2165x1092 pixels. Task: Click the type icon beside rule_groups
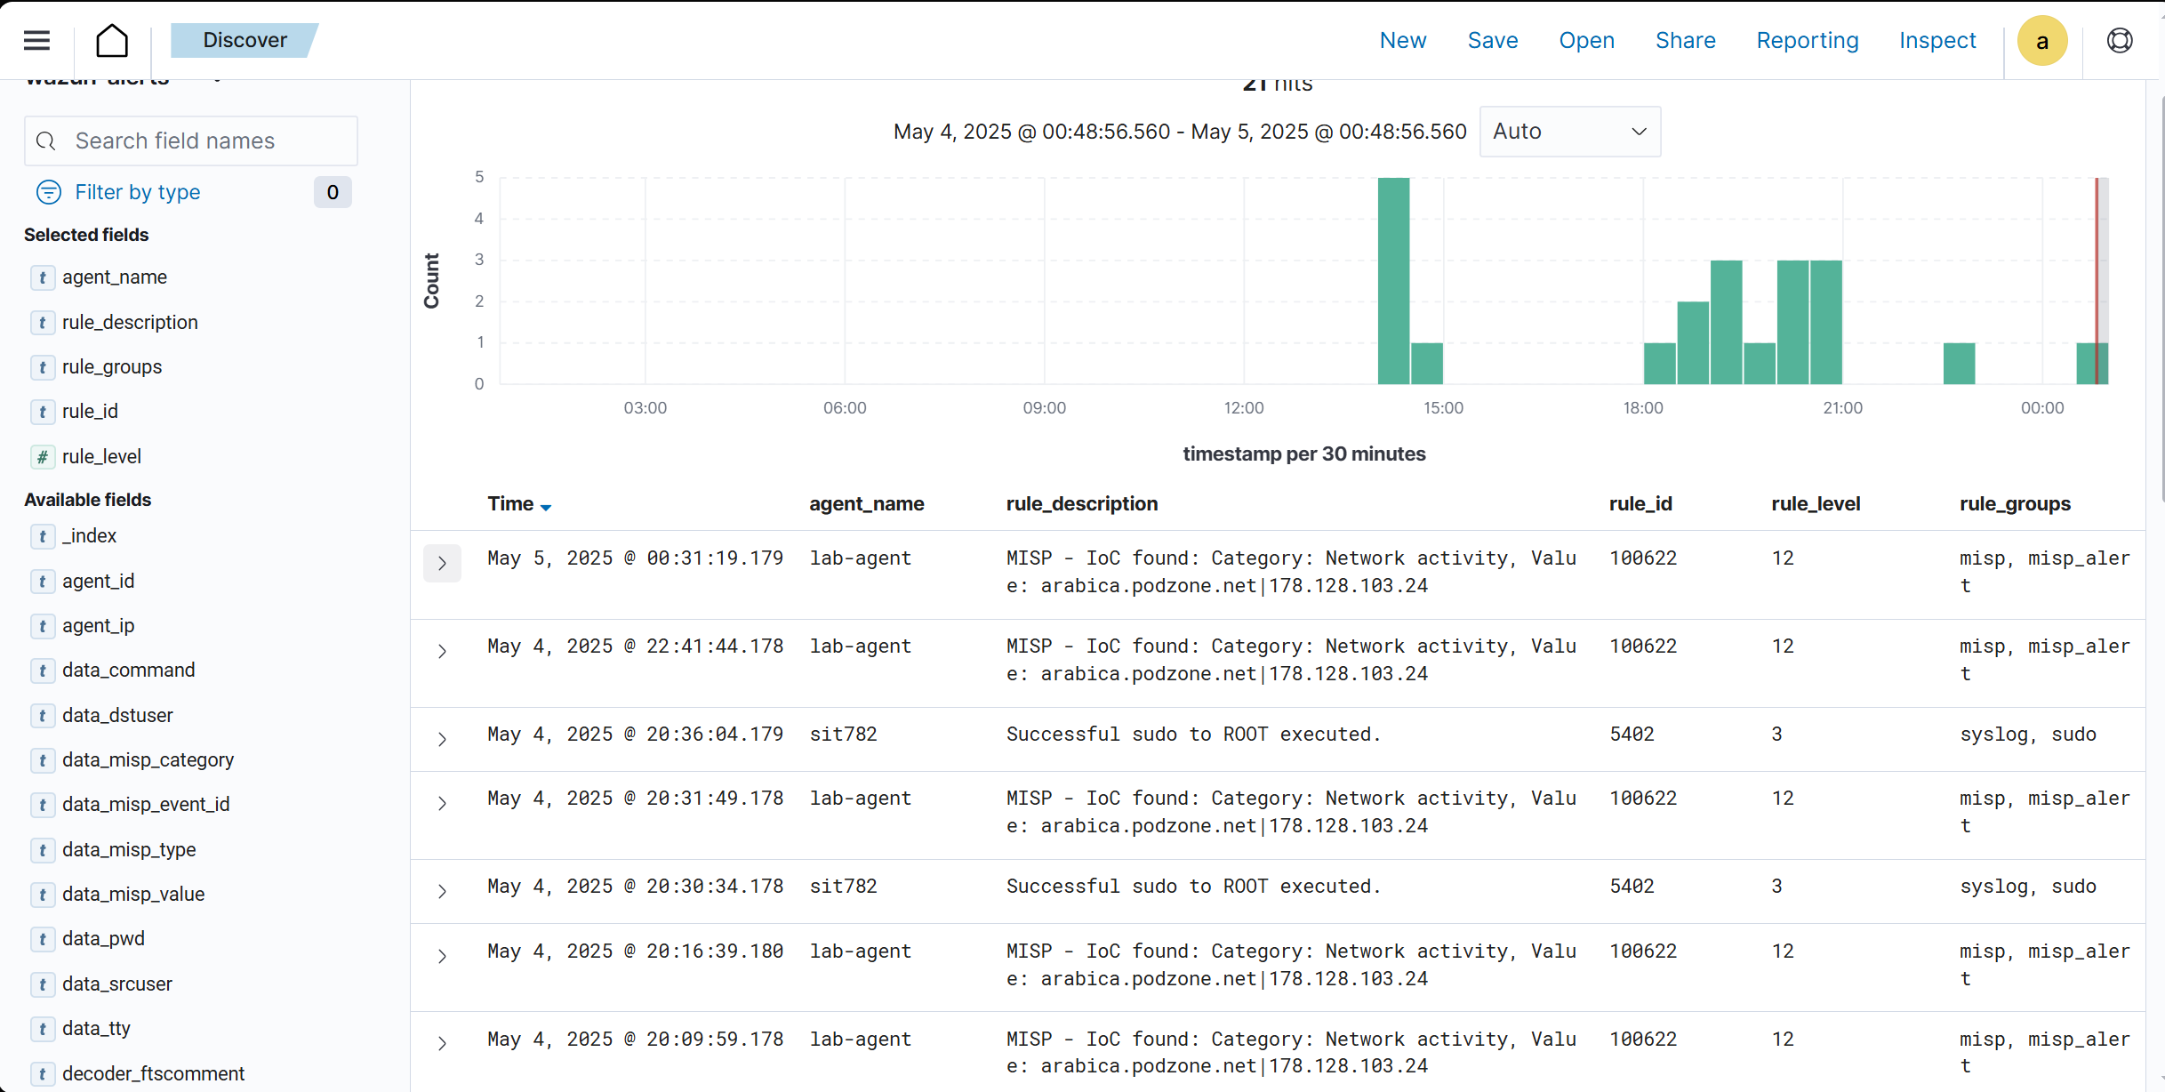(x=42, y=366)
